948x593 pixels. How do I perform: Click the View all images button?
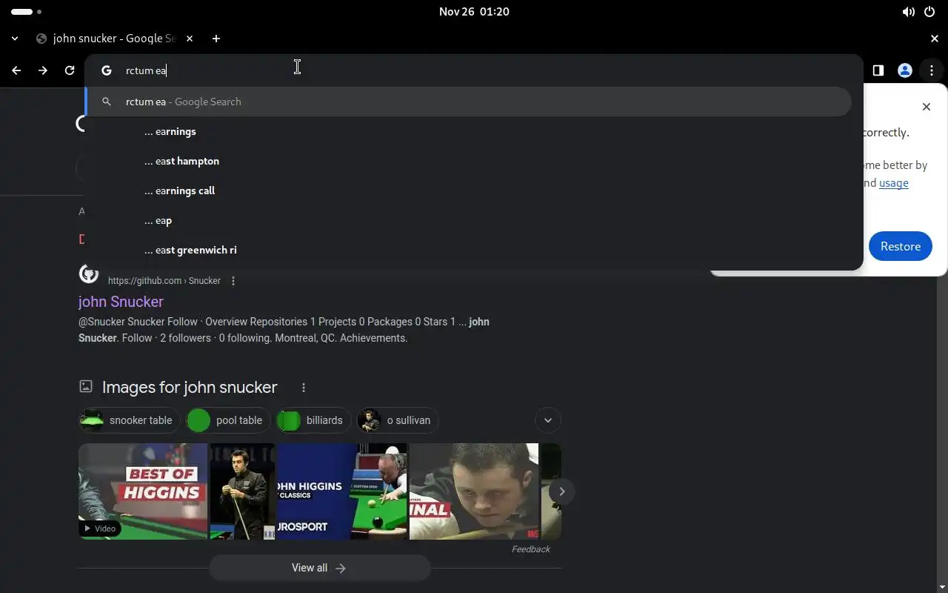(x=319, y=568)
